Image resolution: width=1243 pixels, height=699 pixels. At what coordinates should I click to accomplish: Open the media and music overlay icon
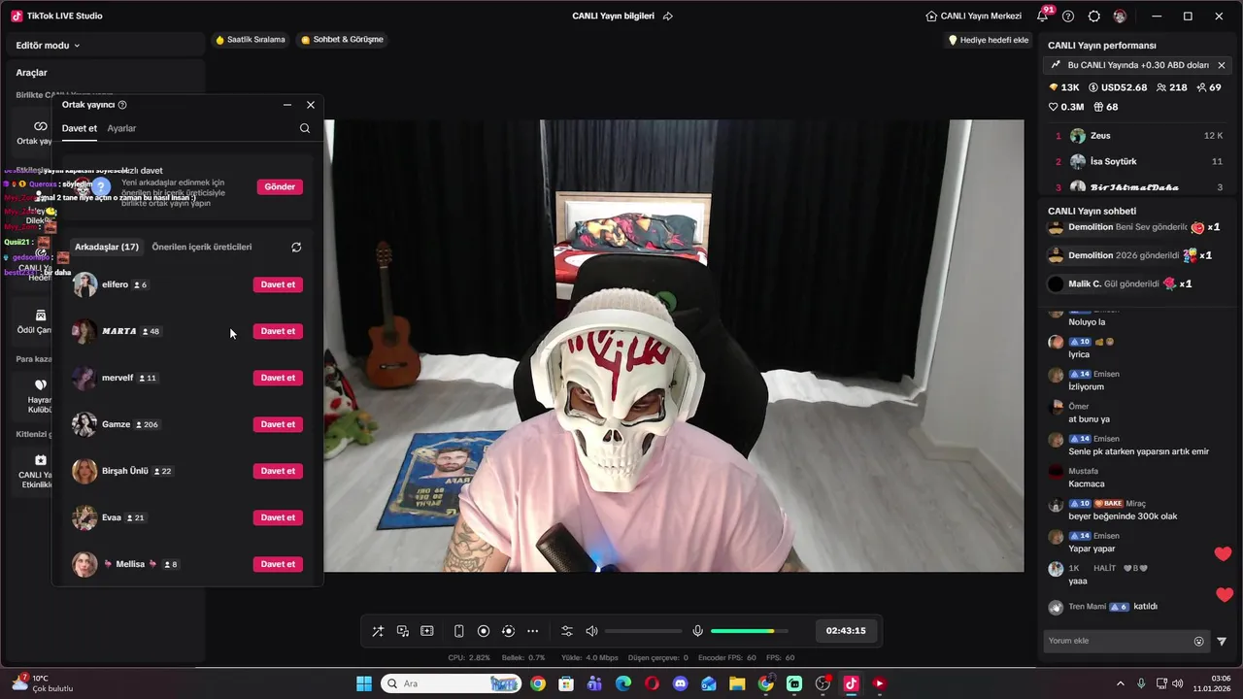coord(403,631)
